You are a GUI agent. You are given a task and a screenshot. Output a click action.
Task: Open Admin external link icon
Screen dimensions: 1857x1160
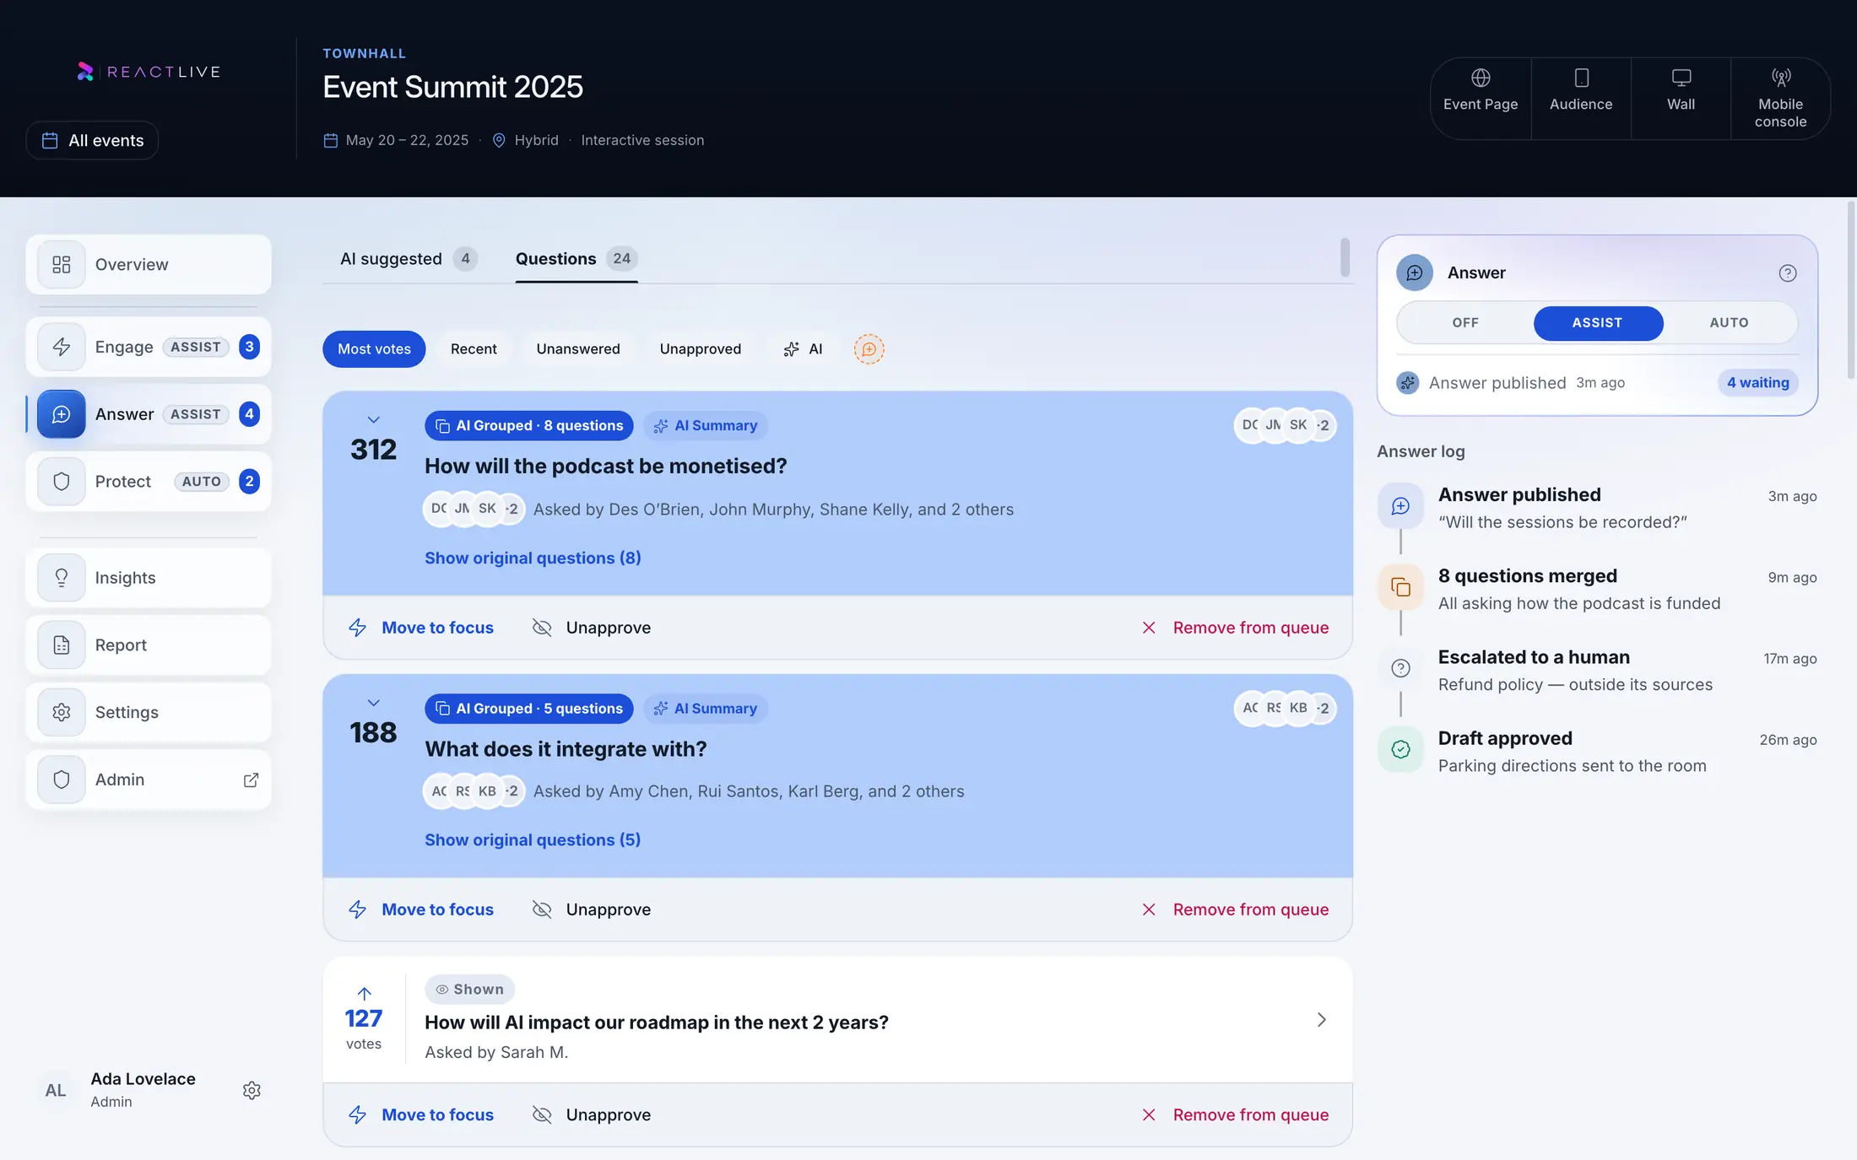point(251,780)
